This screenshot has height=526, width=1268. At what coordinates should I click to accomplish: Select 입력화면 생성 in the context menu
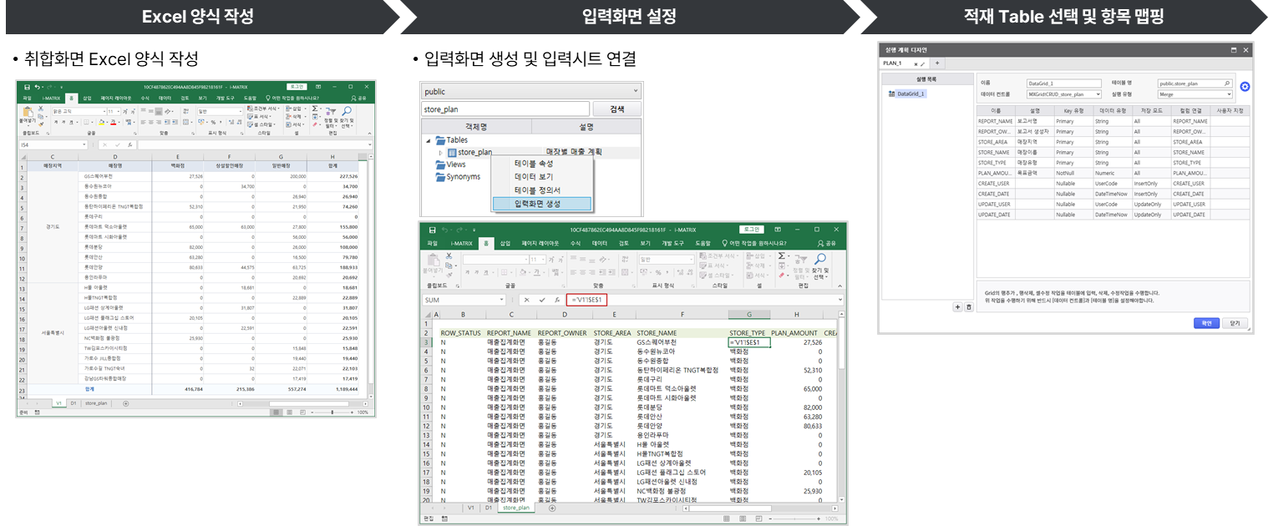[541, 204]
